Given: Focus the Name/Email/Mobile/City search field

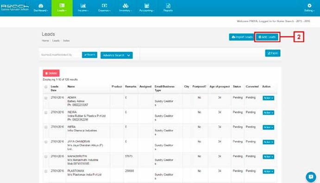Looking at the screenshot, I should [x=60, y=55].
